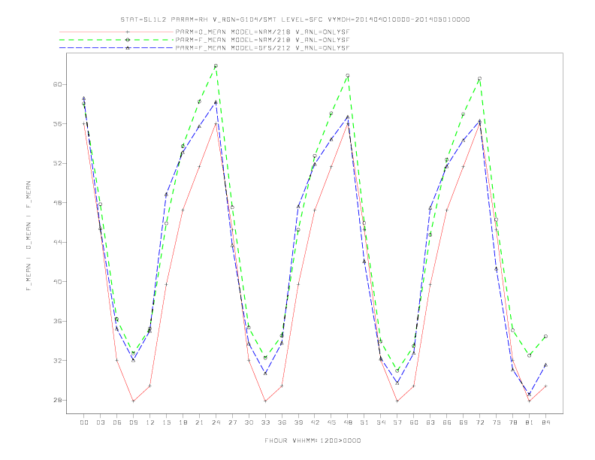Click x-axis tick label 30
The width and height of the screenshot is (595, 460).
(x=249, y=422)
